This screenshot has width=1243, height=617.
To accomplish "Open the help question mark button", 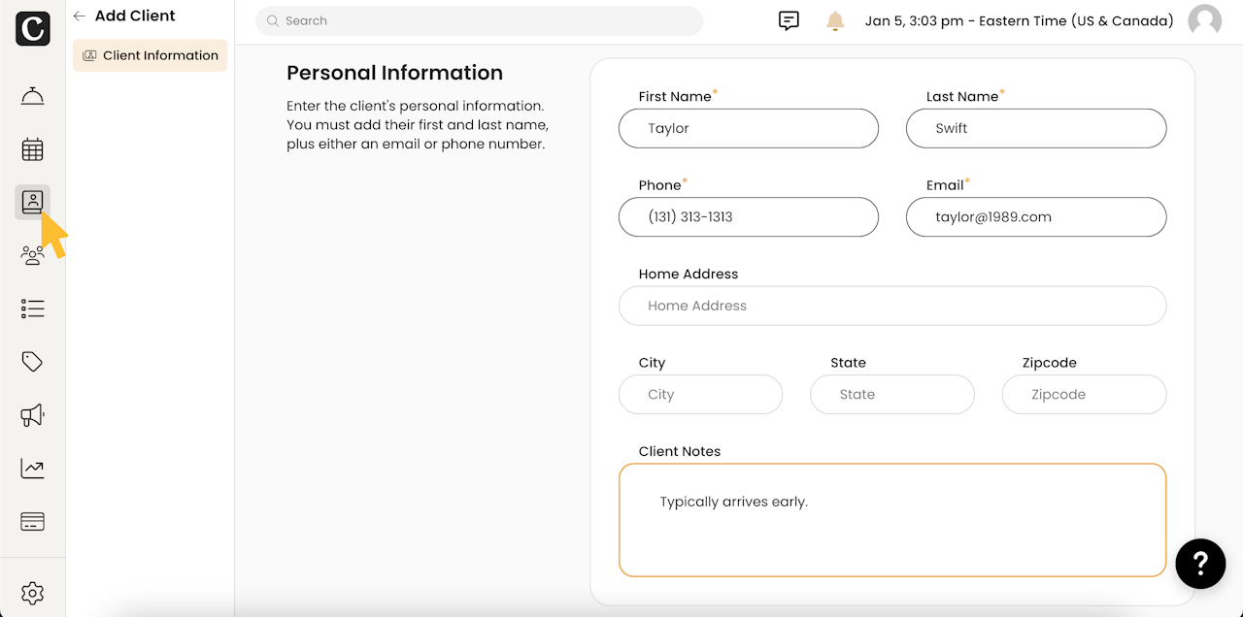I will click(1199, 563).
